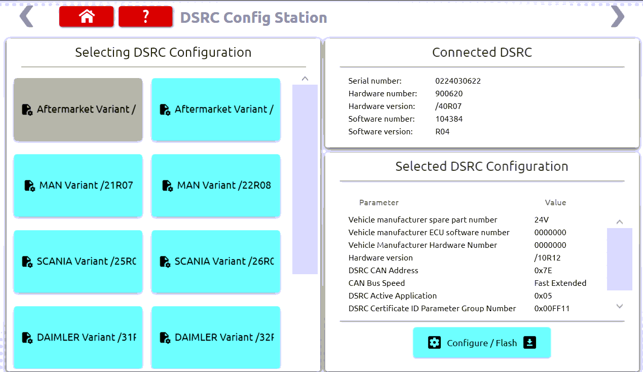Click the software number value 104384
The width and height of the screenshot is (643, 372).
point(449,119)
